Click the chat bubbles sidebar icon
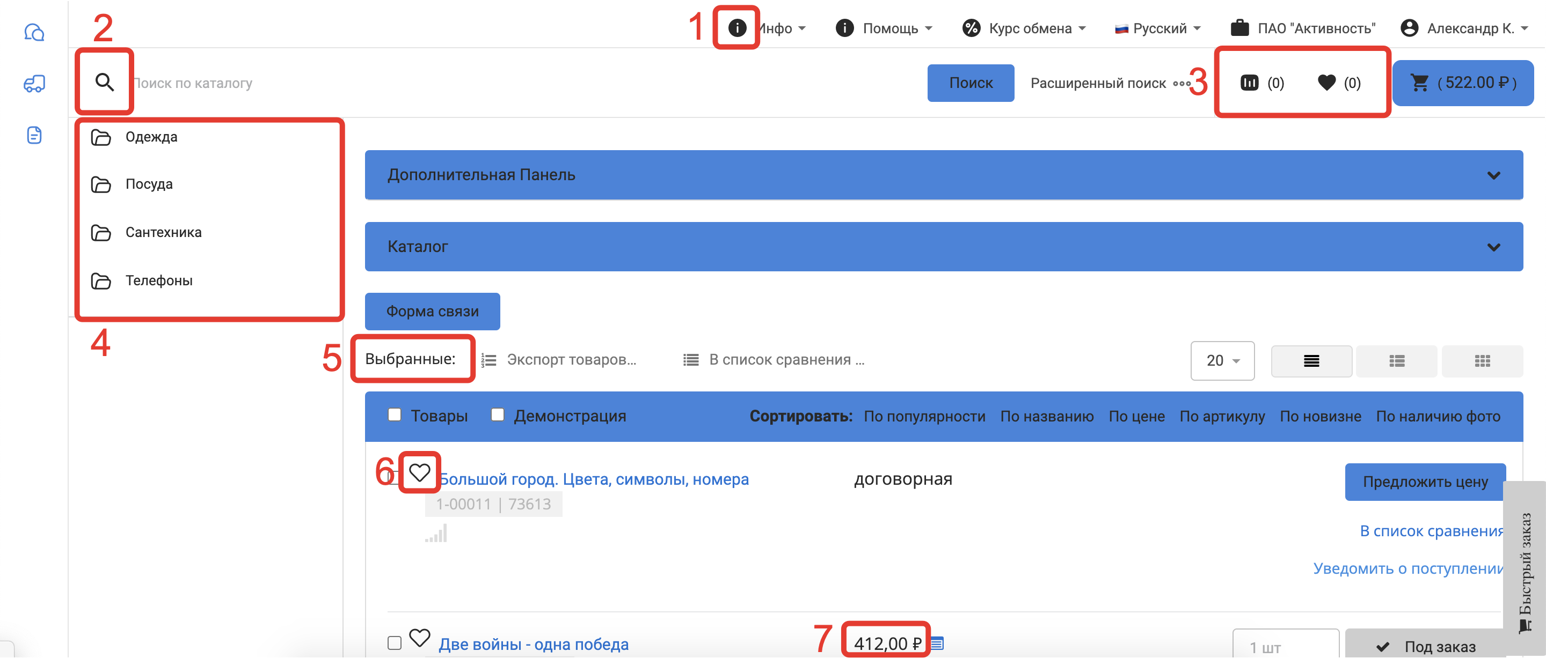This screenshot has height=666, width=1546. coord(34,32)
